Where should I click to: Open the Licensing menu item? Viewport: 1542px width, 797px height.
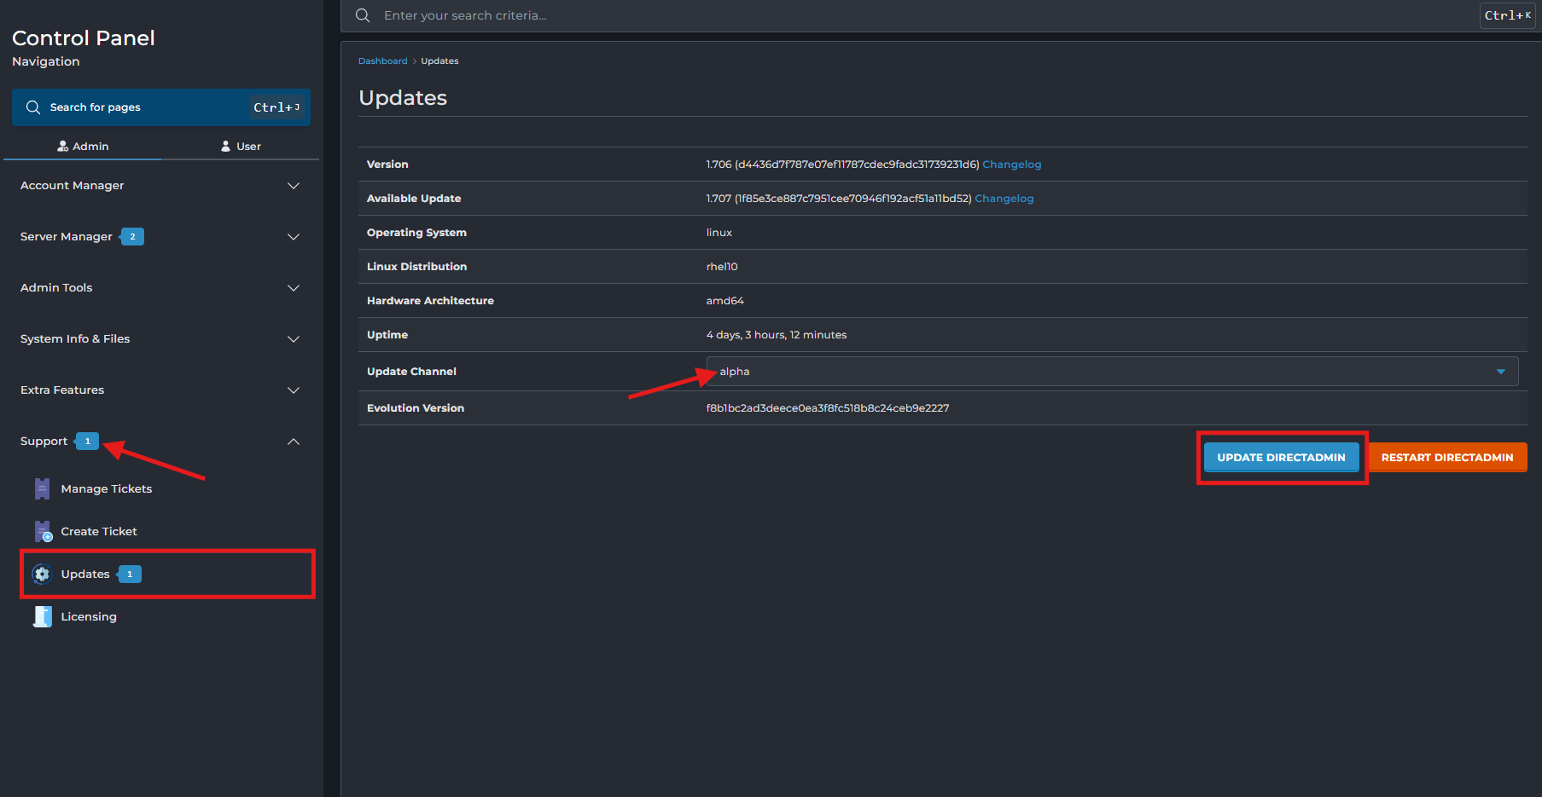[89, 616]
